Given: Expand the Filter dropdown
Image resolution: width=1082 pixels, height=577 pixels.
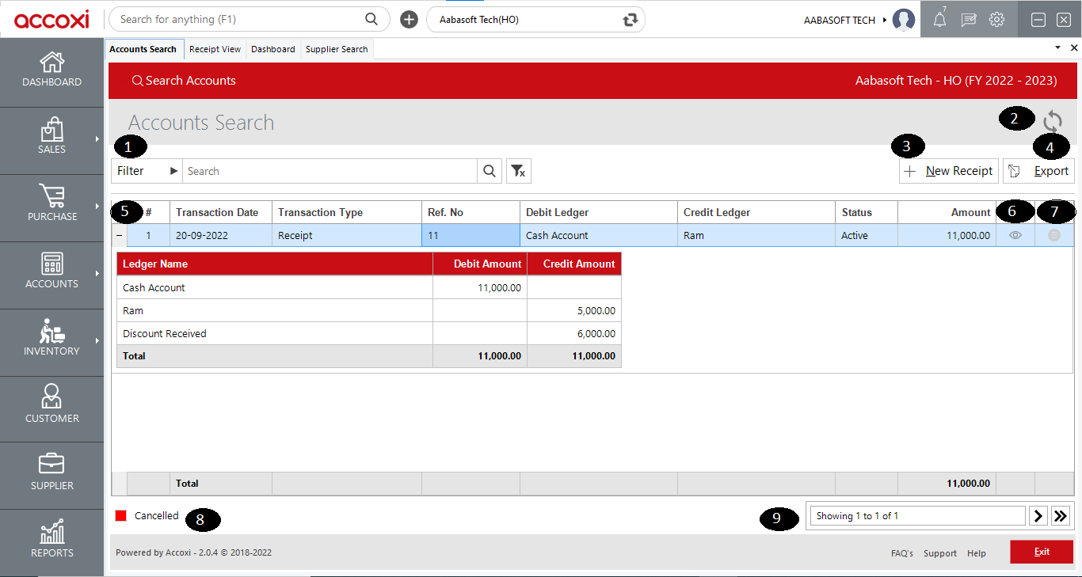Looking at the screenshot, I should pyautogui.click(x=147, y=171).
